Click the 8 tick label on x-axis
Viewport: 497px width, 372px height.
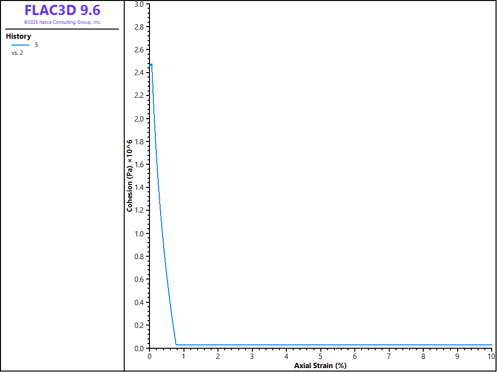423,356
